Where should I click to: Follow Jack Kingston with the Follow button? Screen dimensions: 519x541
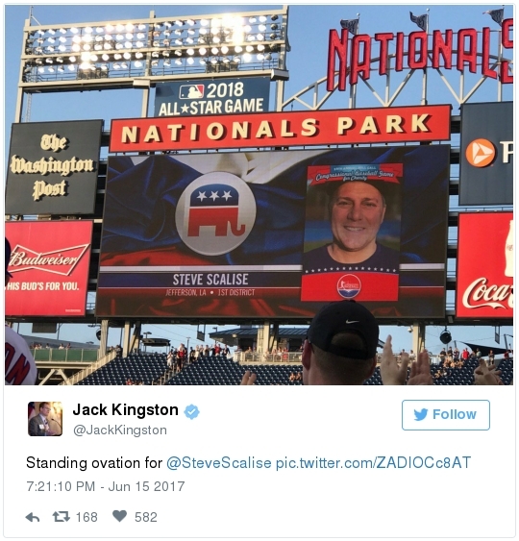[446, 415]
